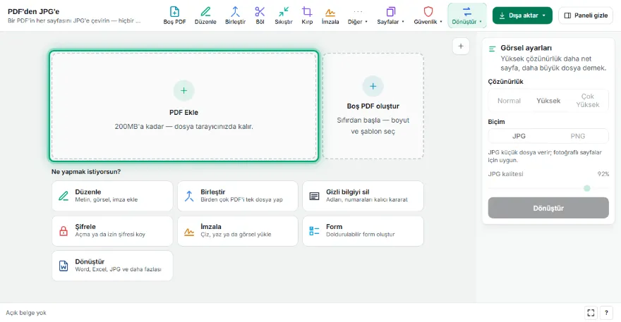The height and width of the screenshot is (322, 621).
Task: Open the Boş PDF oluştur card
Action: tap(373, 106)
